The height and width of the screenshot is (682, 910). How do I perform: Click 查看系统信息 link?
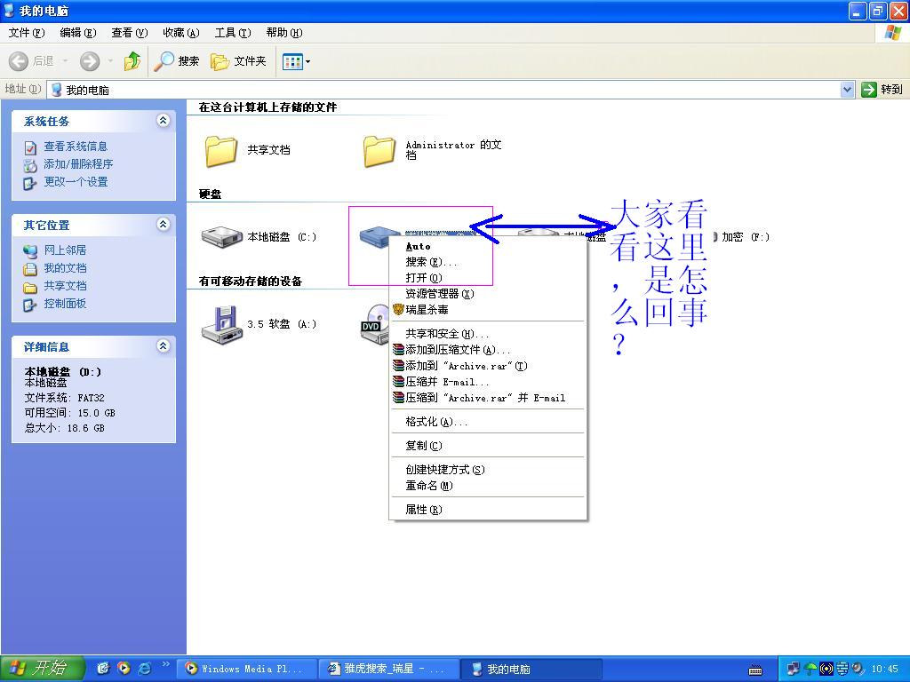click(x=76, y=147)
